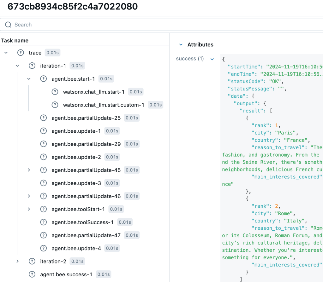
Task: Click the magnifier icon in search bar
Action: 8,25
